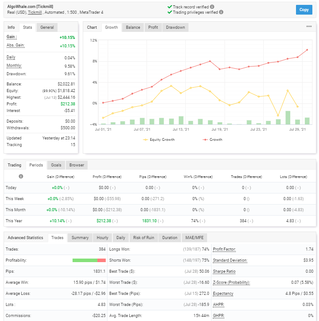The image size is (319, 321).
Task: Open the Hourly statistics tab
Action: point(102,238)
